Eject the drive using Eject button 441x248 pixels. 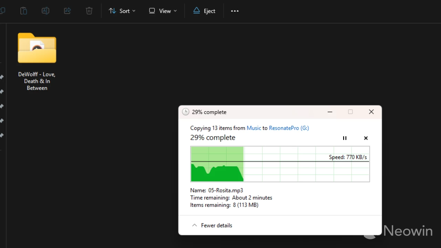[x=204, y=11]
